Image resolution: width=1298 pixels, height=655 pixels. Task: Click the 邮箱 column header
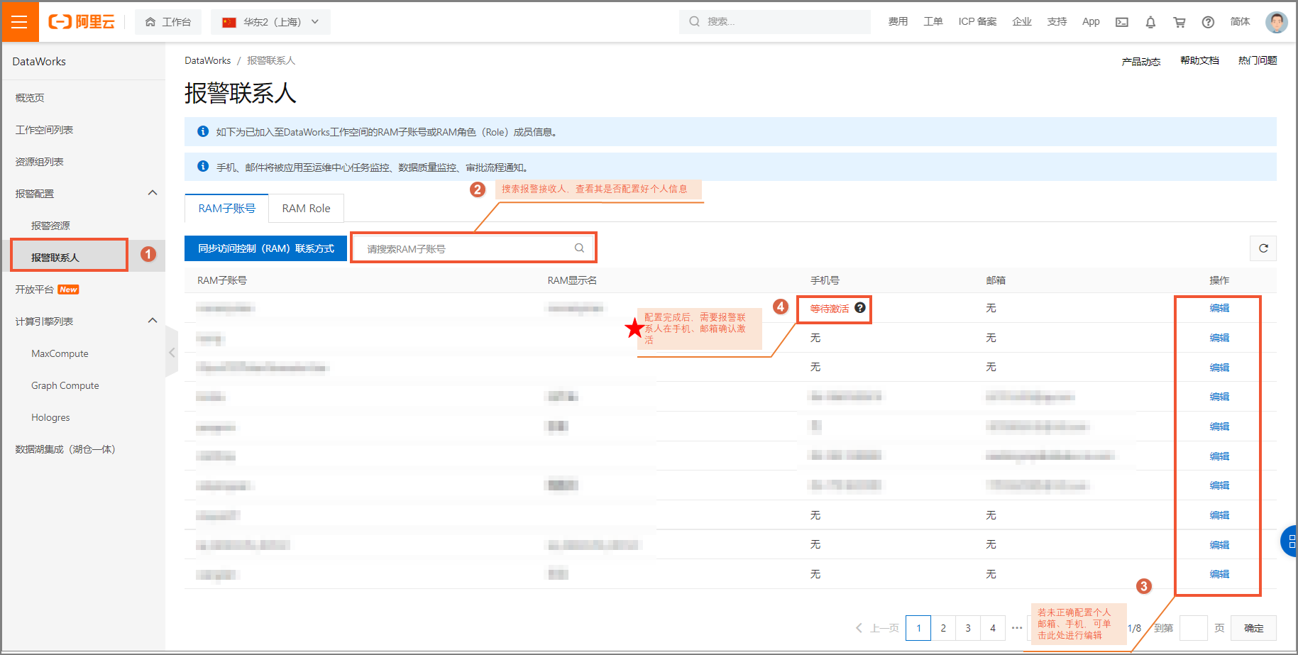[x=996, y=280]
